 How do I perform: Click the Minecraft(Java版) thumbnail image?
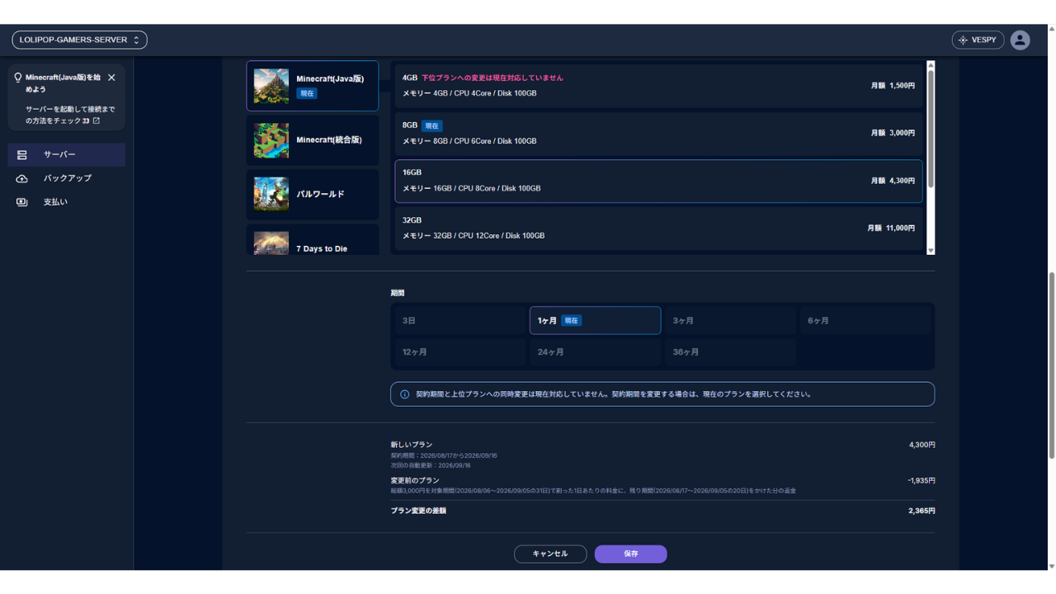[271, 86]
